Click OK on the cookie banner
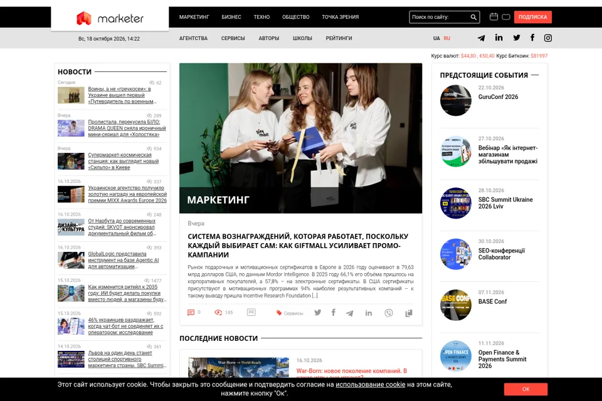 point(525,389)
